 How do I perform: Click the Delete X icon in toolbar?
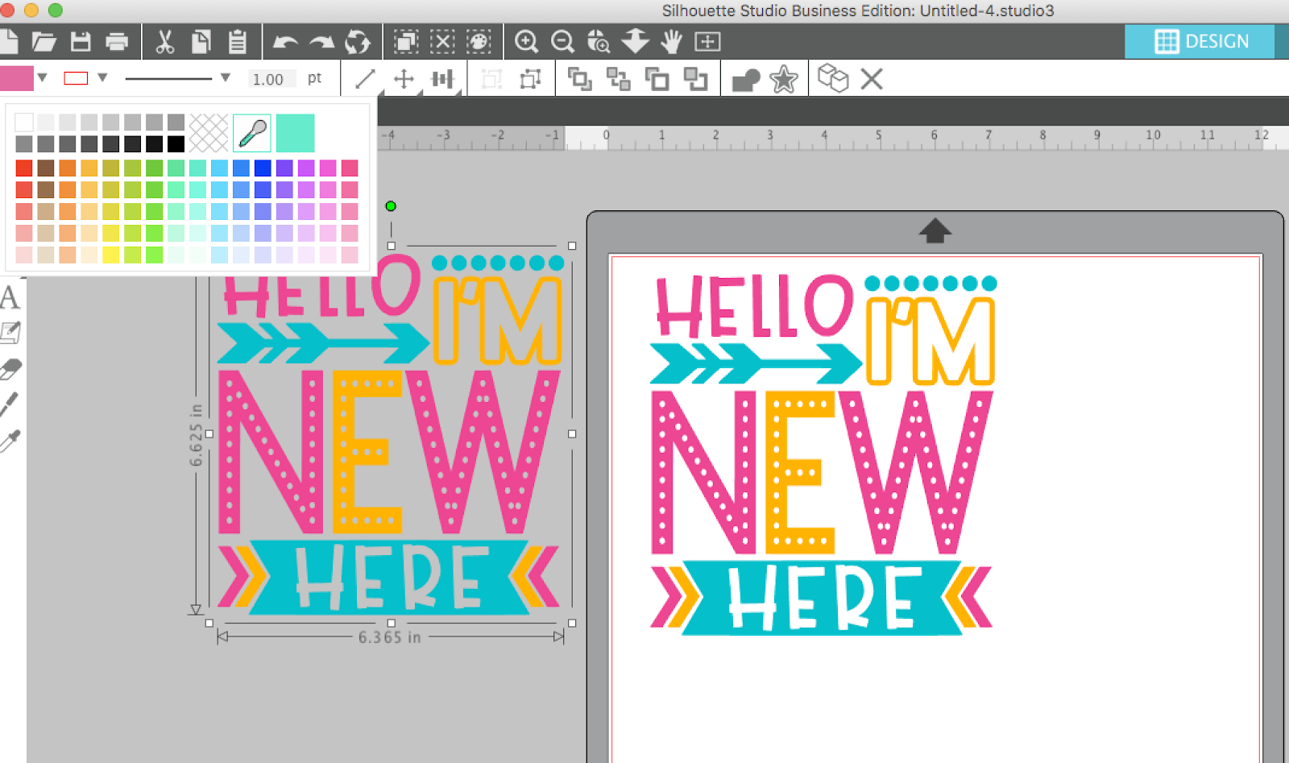coord(872,78)
